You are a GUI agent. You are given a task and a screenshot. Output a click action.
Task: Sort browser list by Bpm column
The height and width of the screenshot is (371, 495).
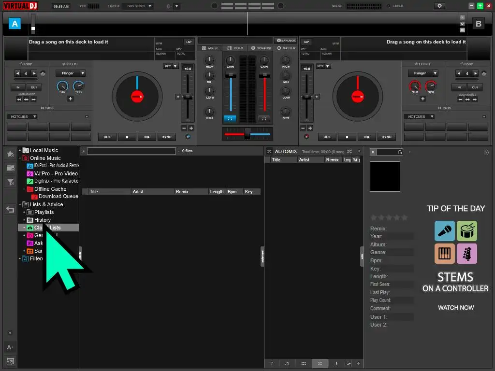pos(234,191)
